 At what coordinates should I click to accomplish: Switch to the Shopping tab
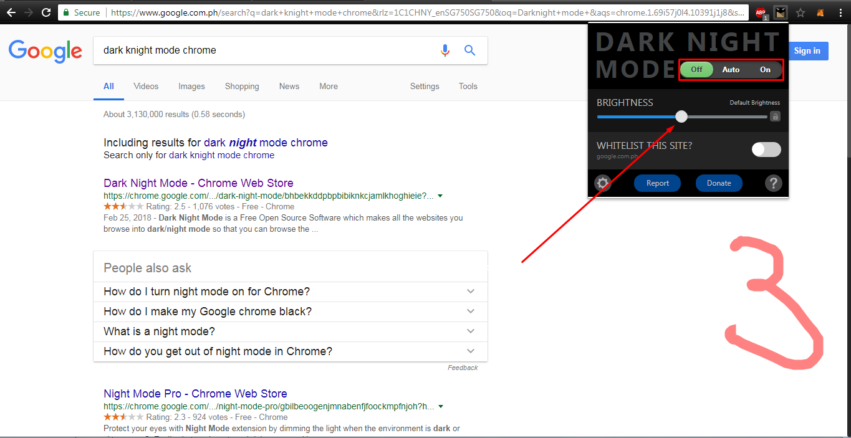(x=242, y=87)
